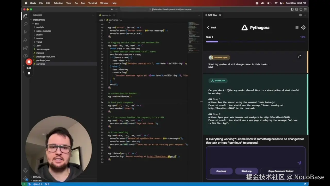Viewport: 330px width, 186px height.
Task: Pause the recording below the 0:59 timer
Action: (29, 73)
